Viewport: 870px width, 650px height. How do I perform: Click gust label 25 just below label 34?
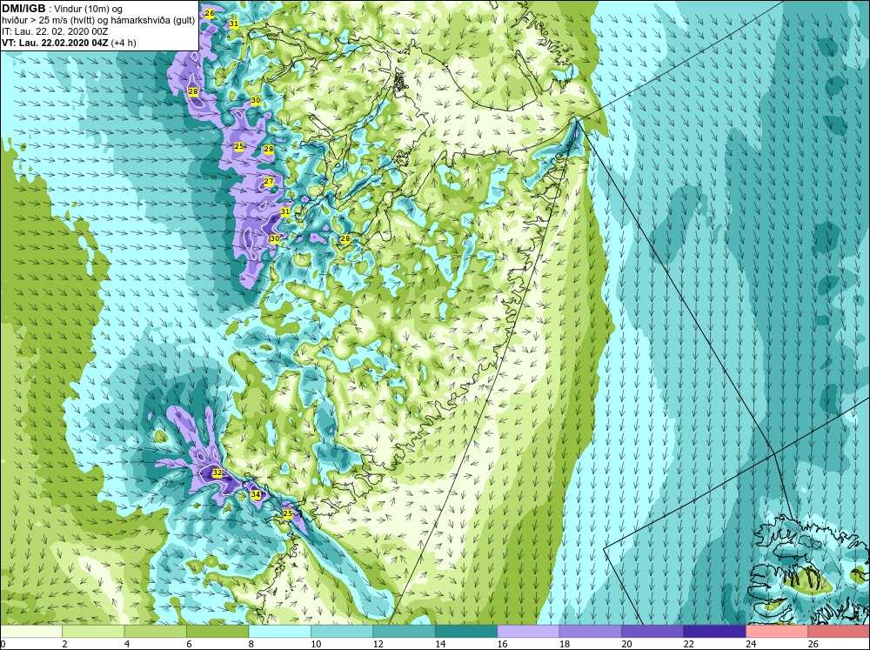click(287, 514)
